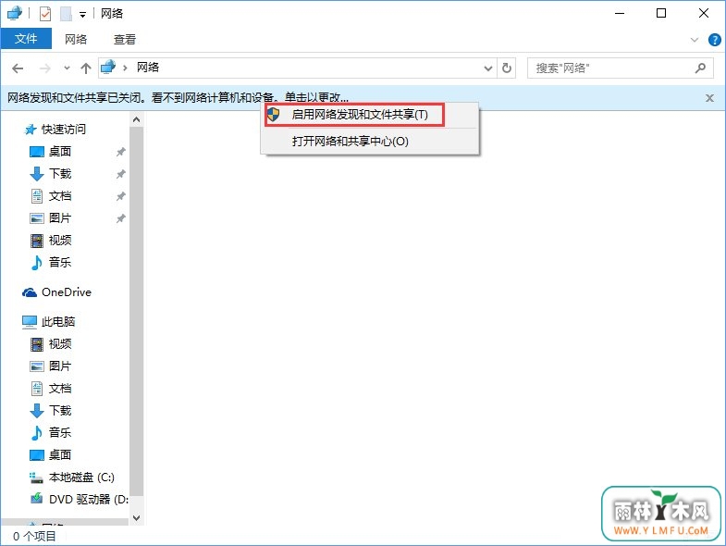Select 此电脑 in navigation pane
Screen dimensions: 726x546
(58, 321)
